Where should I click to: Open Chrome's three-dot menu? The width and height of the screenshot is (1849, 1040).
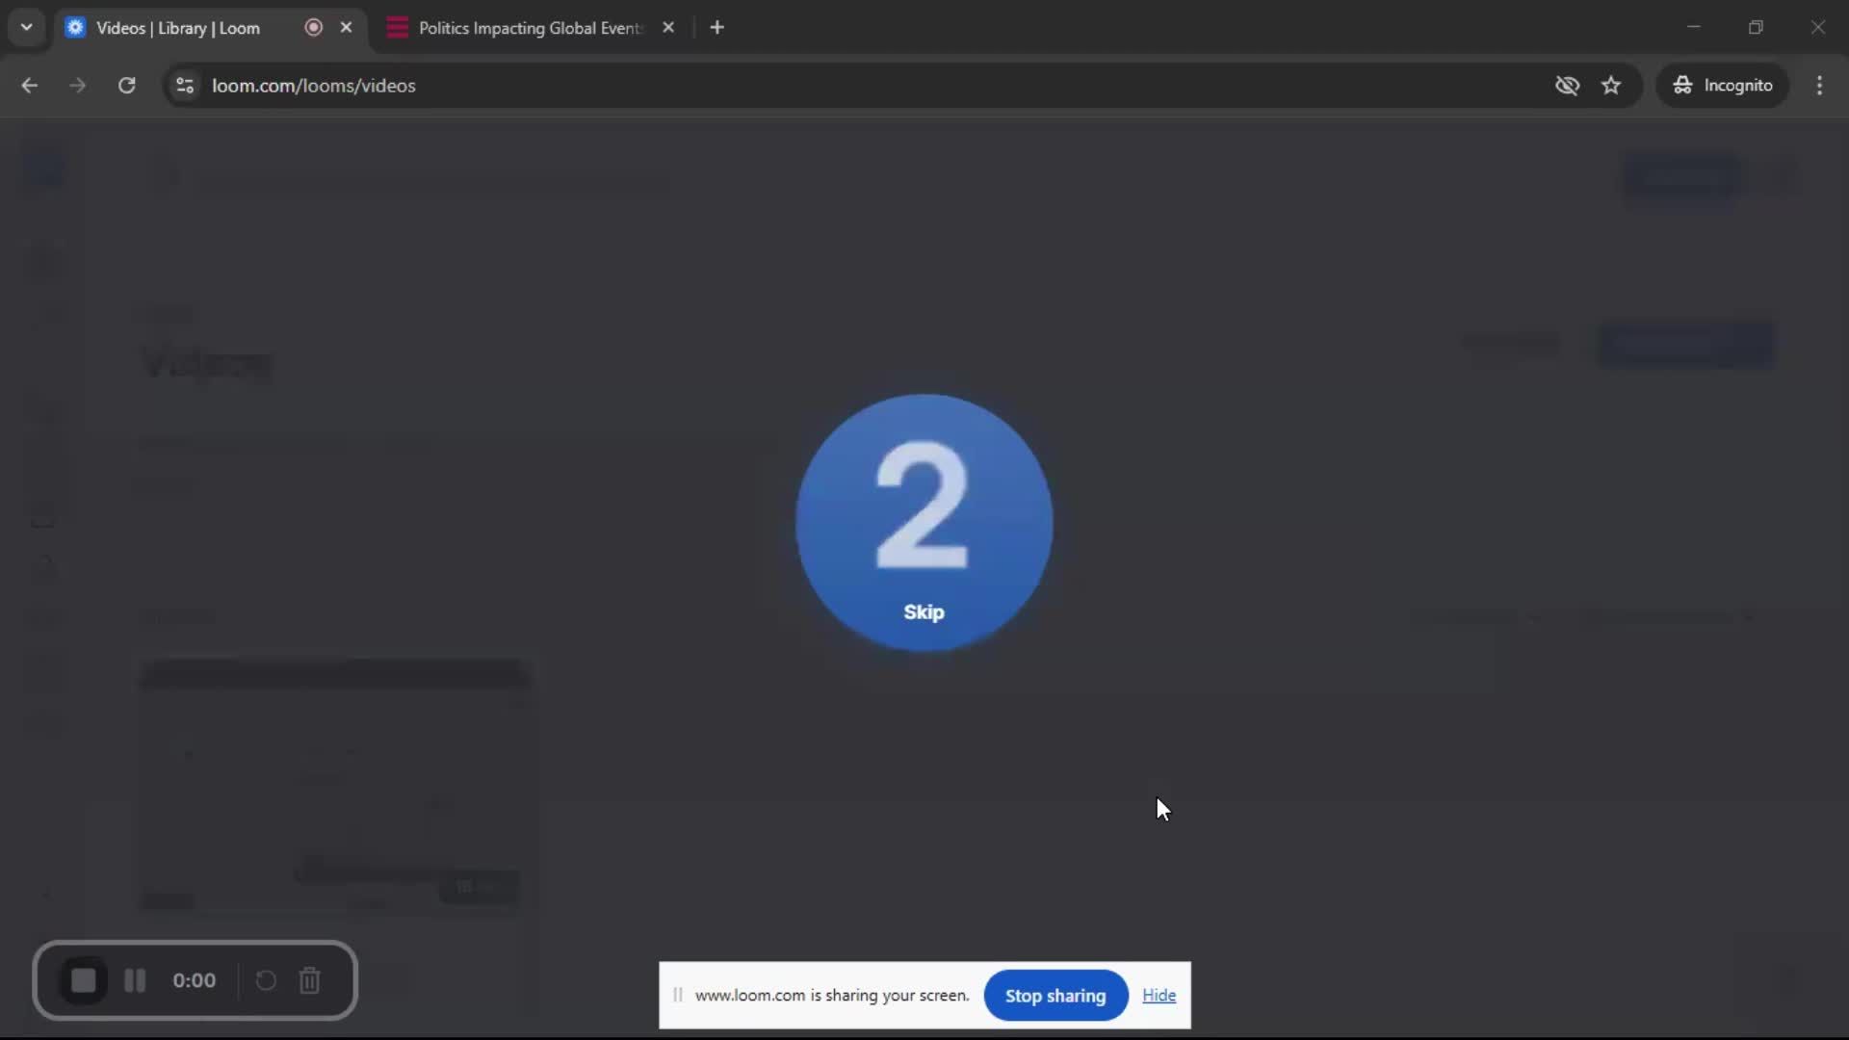click(1820, 85)
